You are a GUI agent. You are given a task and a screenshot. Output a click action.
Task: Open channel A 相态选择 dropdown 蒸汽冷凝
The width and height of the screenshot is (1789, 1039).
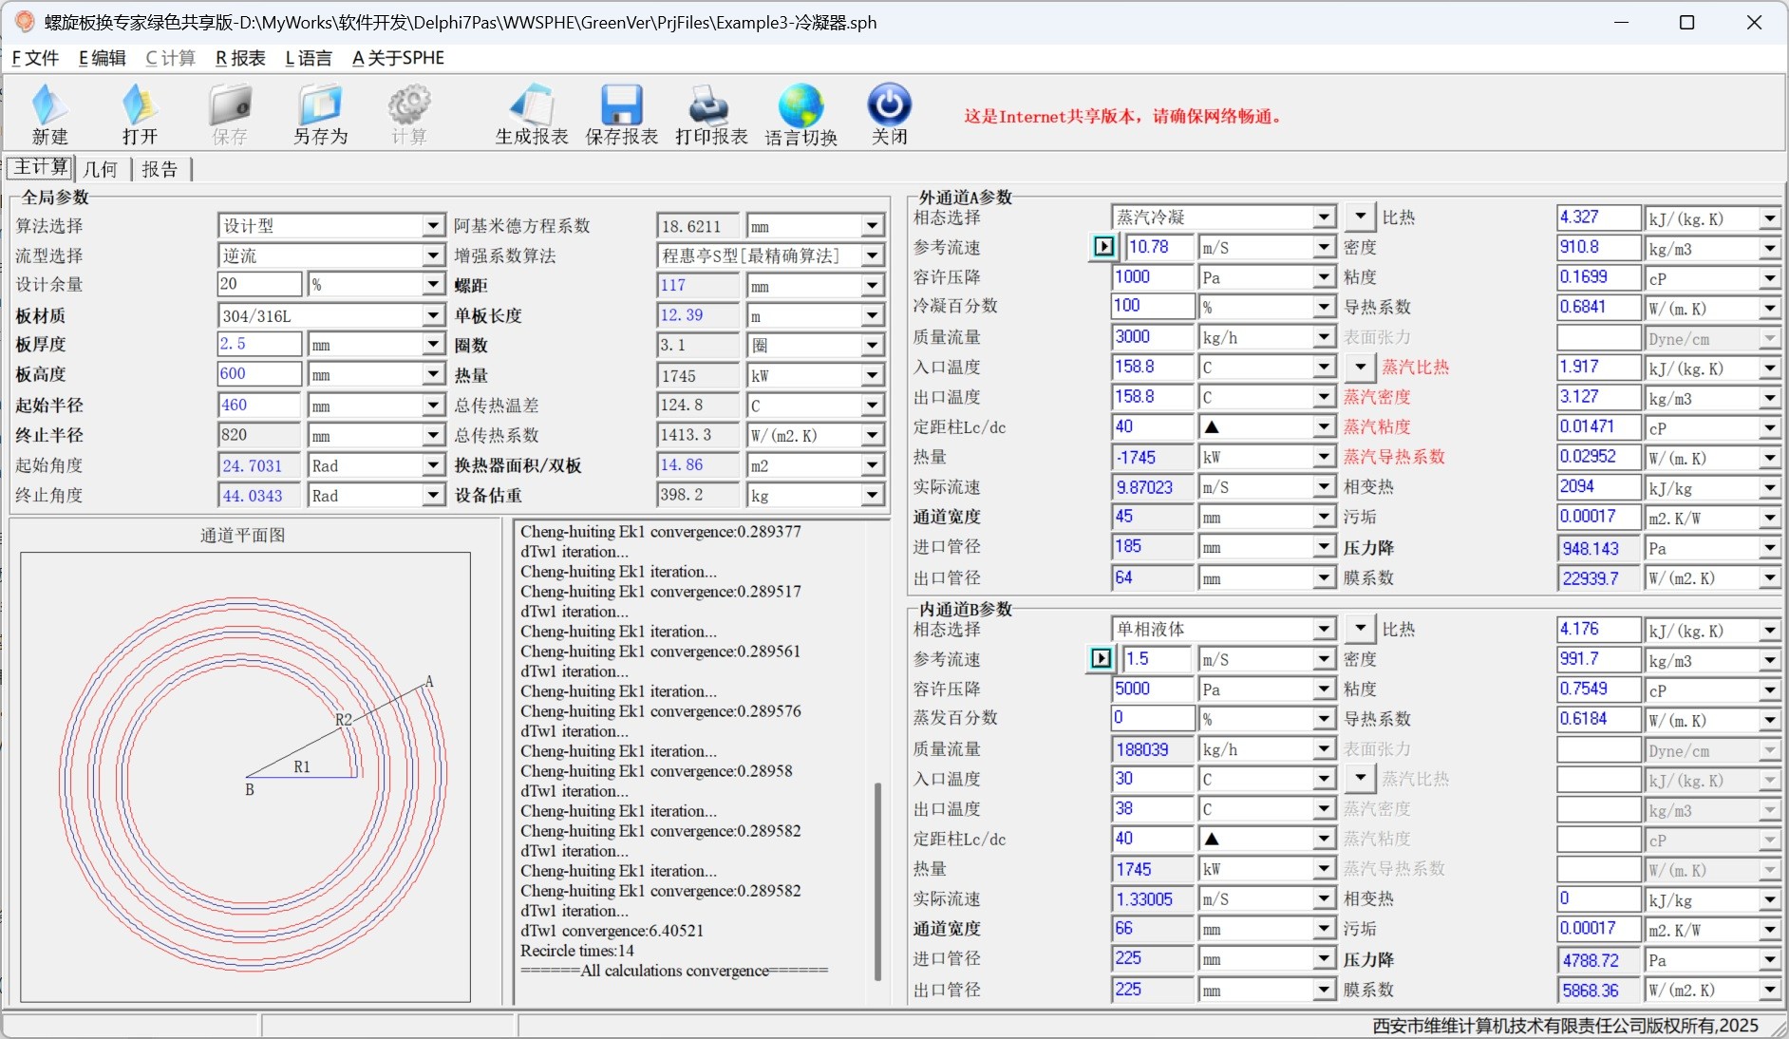point(1324,217)
